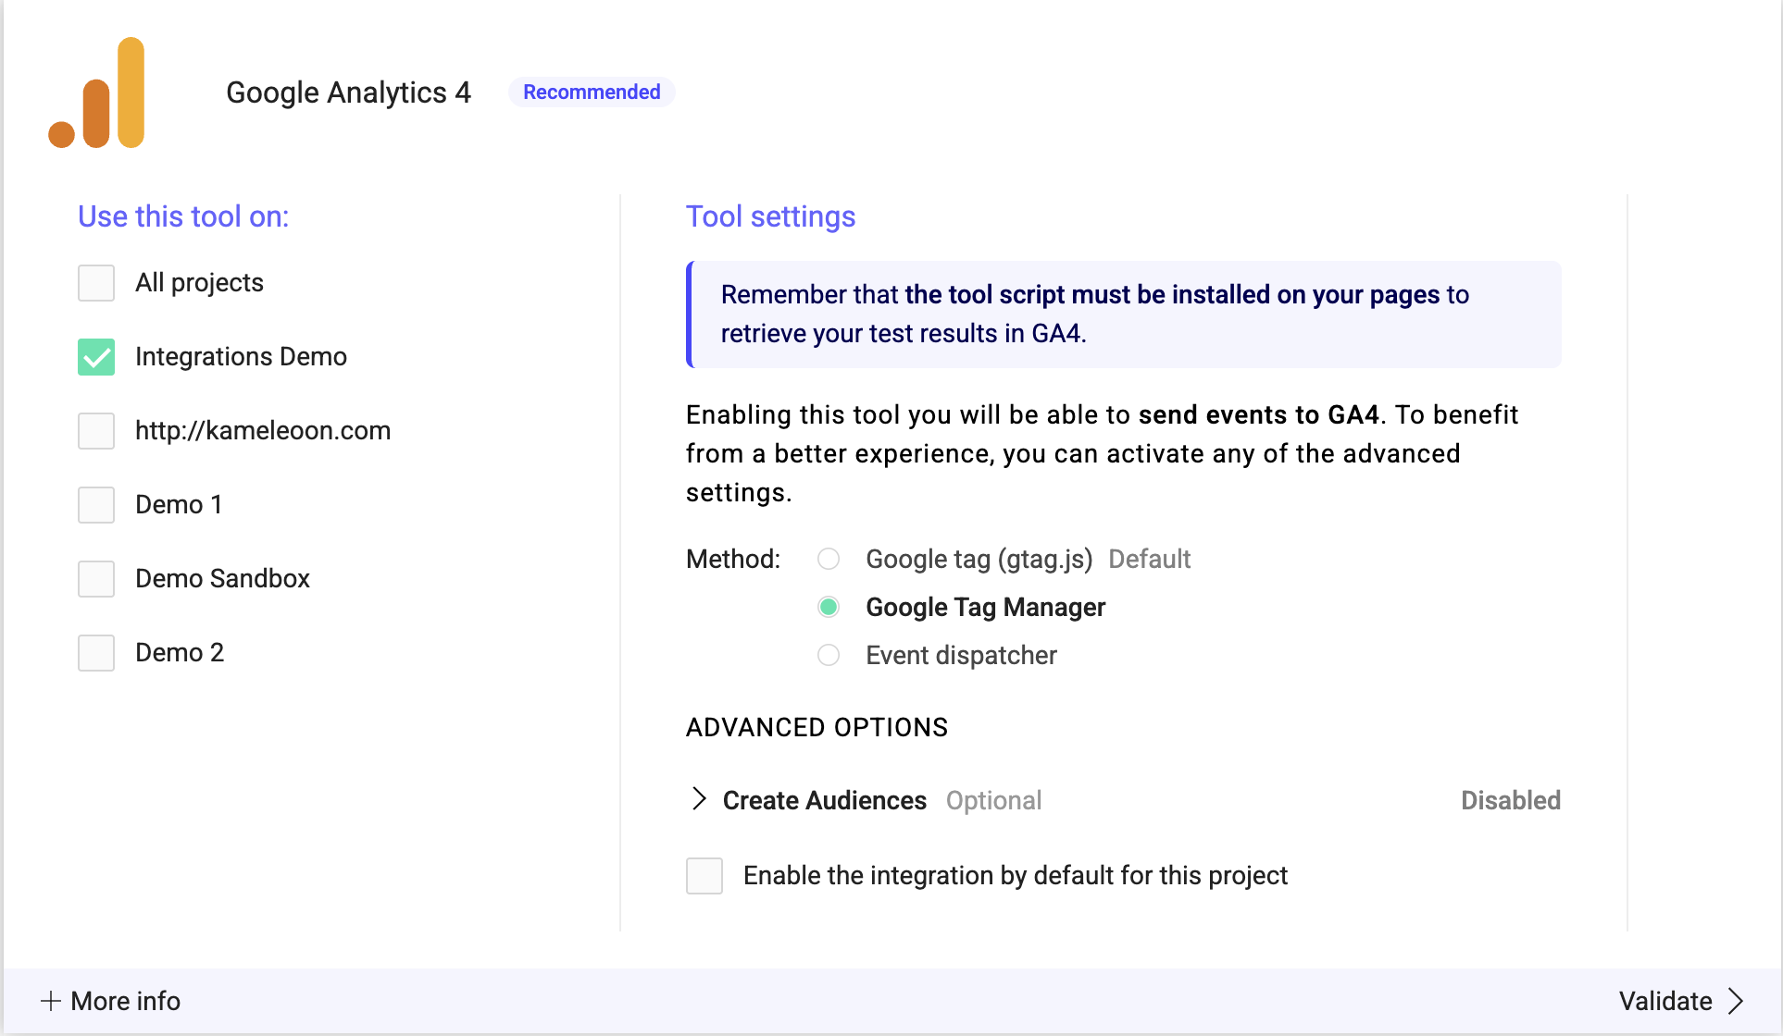
Task: Click the plus icon beside More info
Action: tap(51, 1001)
